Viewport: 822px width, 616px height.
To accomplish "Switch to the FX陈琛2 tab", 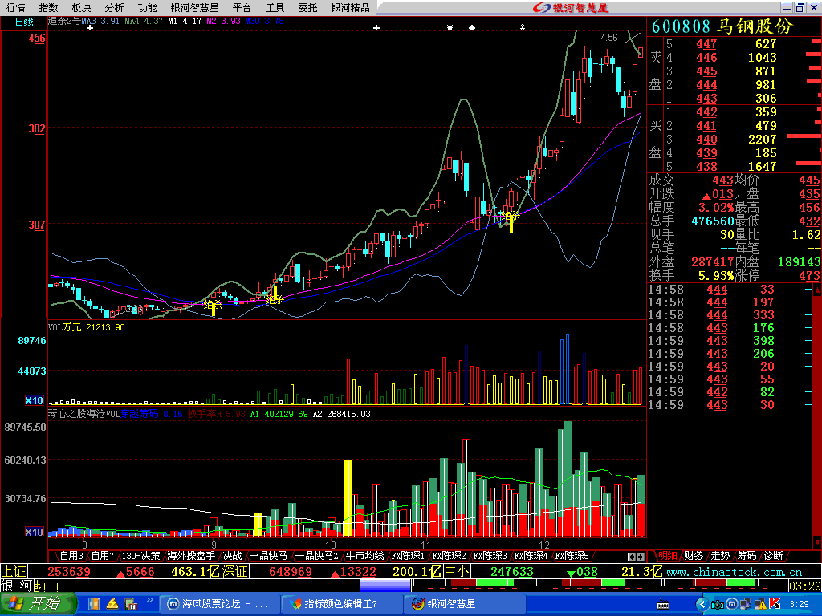I will click(450, 556).
